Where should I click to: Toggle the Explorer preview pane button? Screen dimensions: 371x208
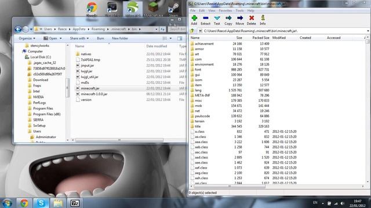[x=180, y=39]
